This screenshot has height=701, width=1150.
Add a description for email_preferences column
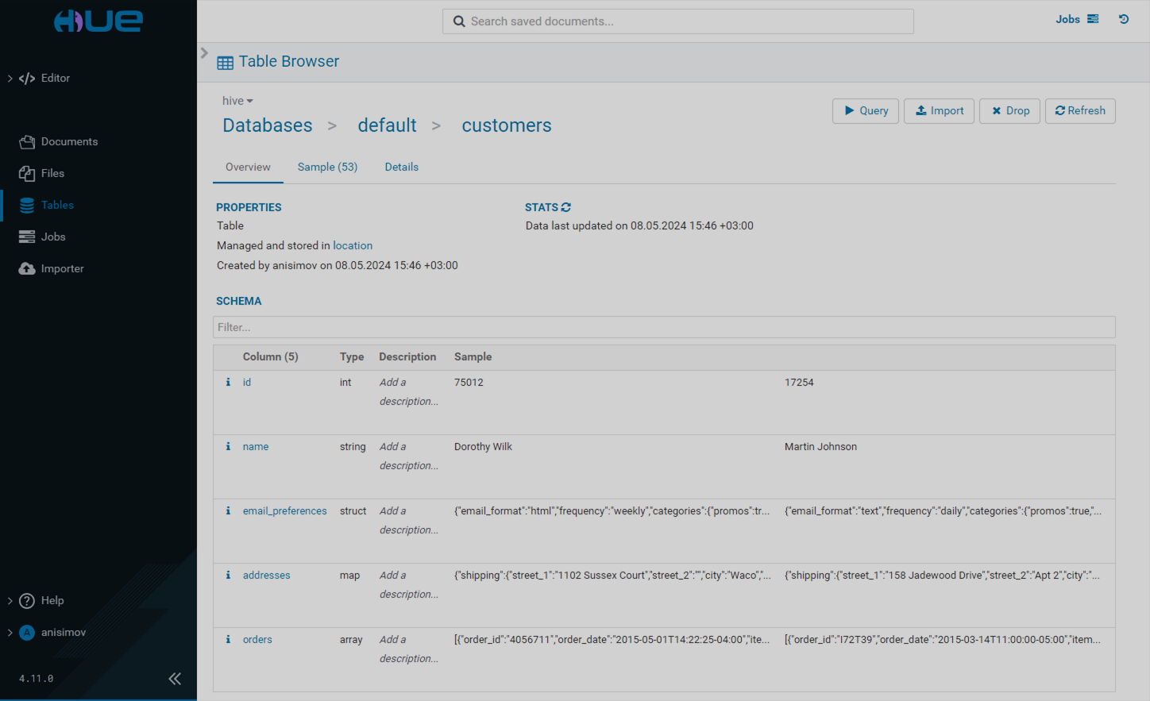pos(408,521)
